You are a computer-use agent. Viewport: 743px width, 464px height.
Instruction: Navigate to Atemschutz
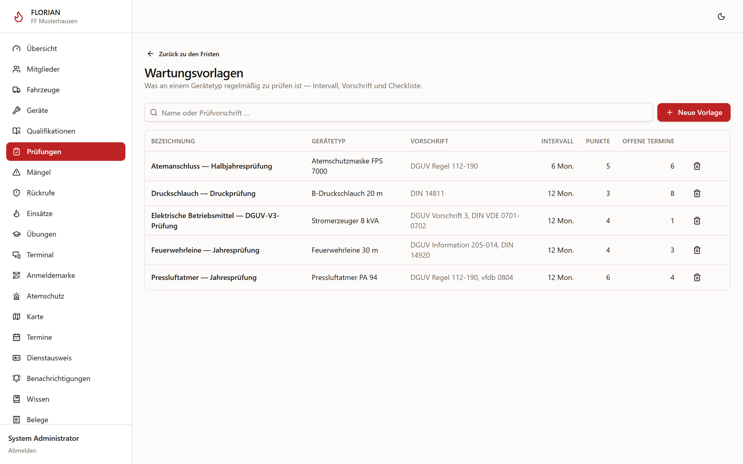(x=66, y=296)
